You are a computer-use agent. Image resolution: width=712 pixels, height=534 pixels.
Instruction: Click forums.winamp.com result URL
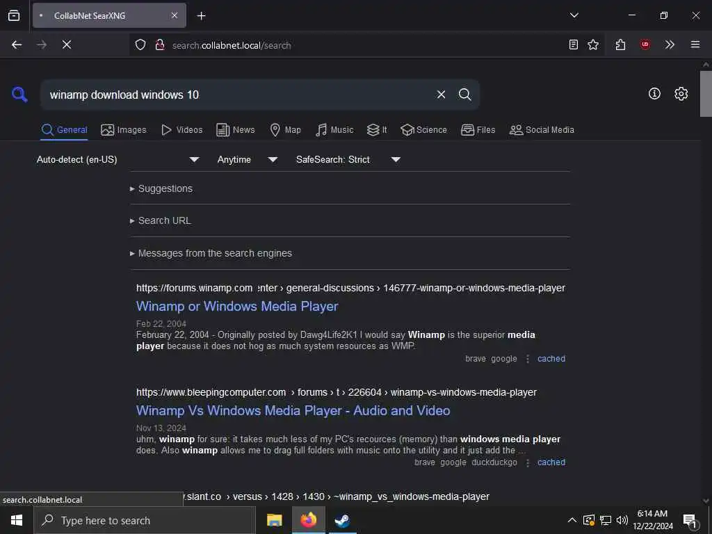(x=350, y=289)
